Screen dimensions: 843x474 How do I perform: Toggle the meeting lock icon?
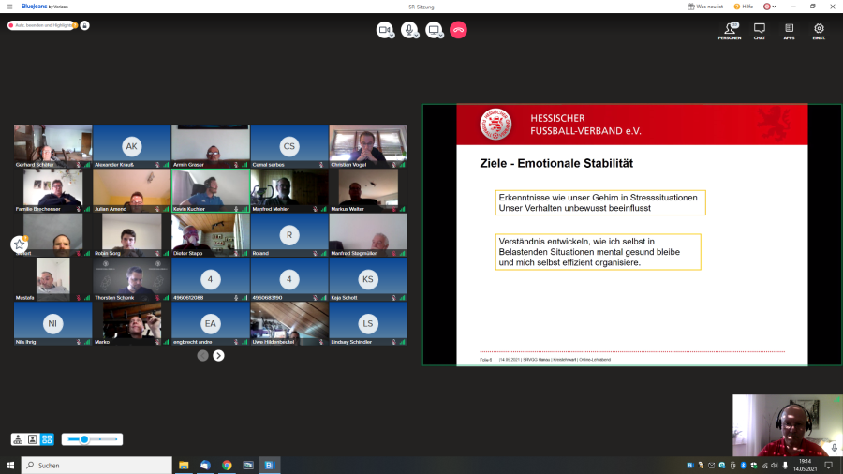pyautogui.click(x=85, y=25)
